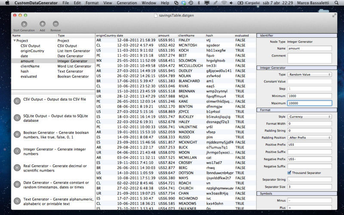This screenshot has width=344, height=215.
Task: Click the Padding String input field
Action: (310, 131)
